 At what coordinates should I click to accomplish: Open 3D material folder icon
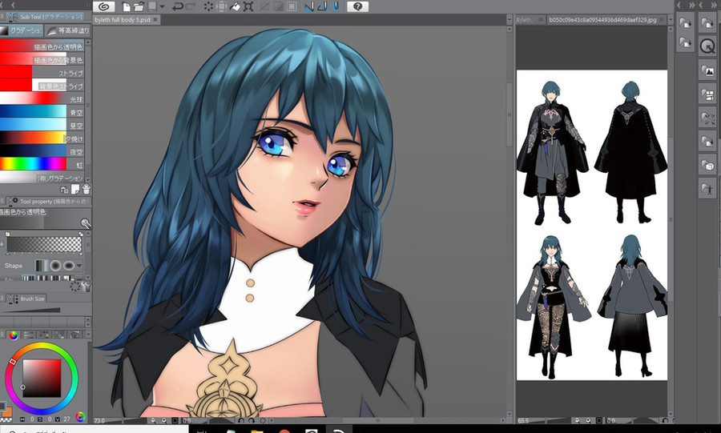coord(707,164)
